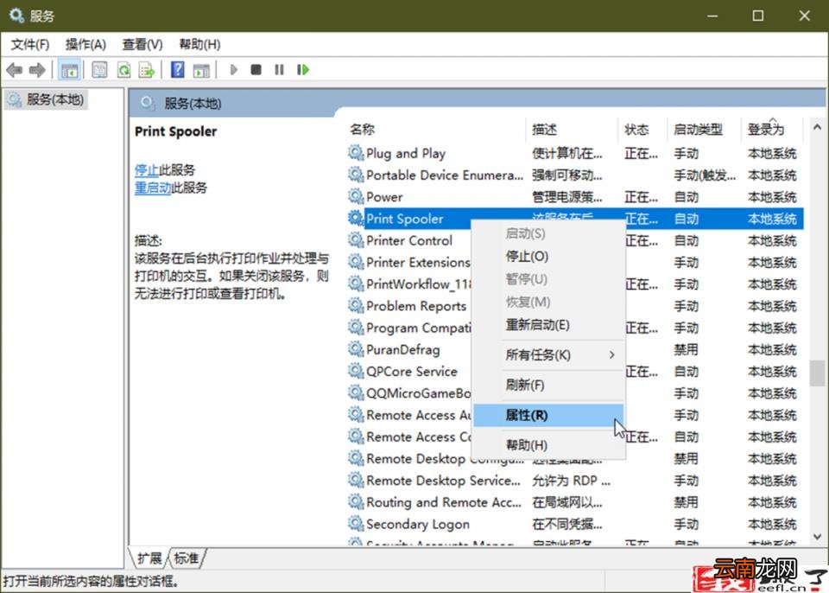
Task: Sort by 状态 column header
Action: pos(642,129)
